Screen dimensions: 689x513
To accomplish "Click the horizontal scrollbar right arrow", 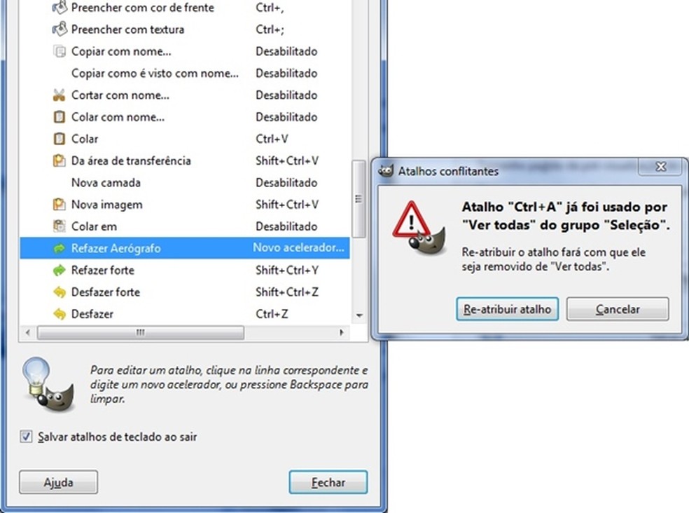I will point(342,333).
